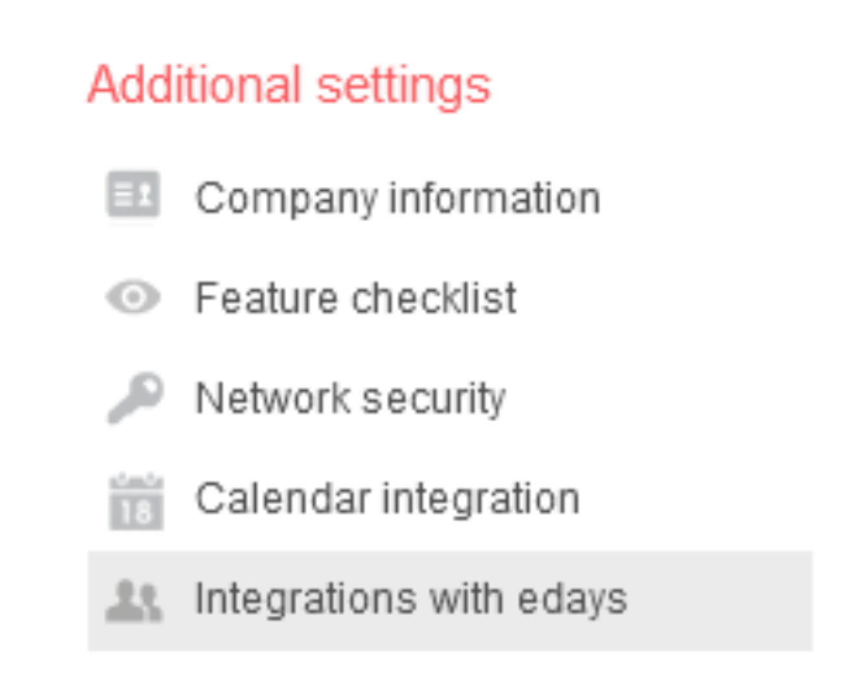Click the number 18 on the calendar icon

tap(136, 511)
